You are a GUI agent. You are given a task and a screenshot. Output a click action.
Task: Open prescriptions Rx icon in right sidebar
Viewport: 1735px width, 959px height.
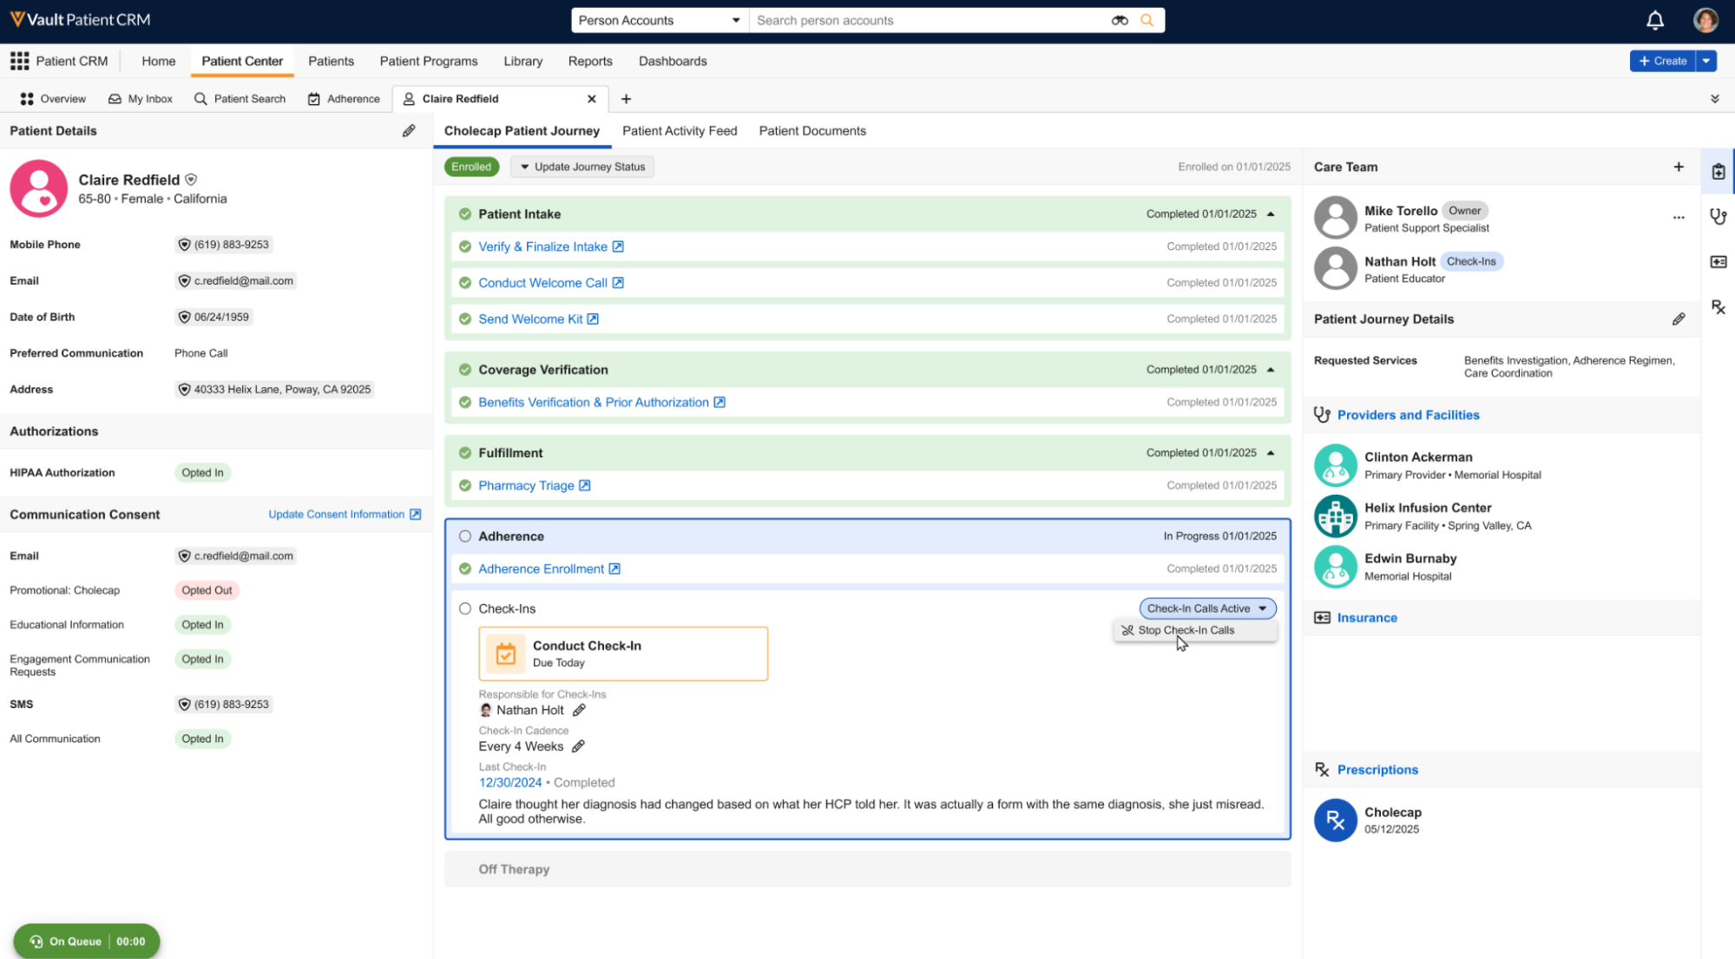click(x=1718, y=307)
